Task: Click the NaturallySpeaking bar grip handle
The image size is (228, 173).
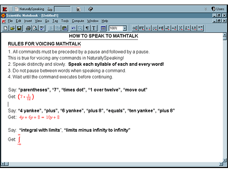Action: pos(10,9)
